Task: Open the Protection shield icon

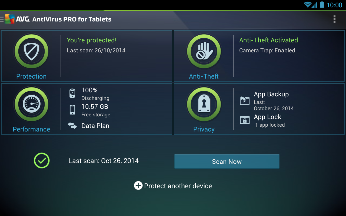Action: (x=31, y=51)
